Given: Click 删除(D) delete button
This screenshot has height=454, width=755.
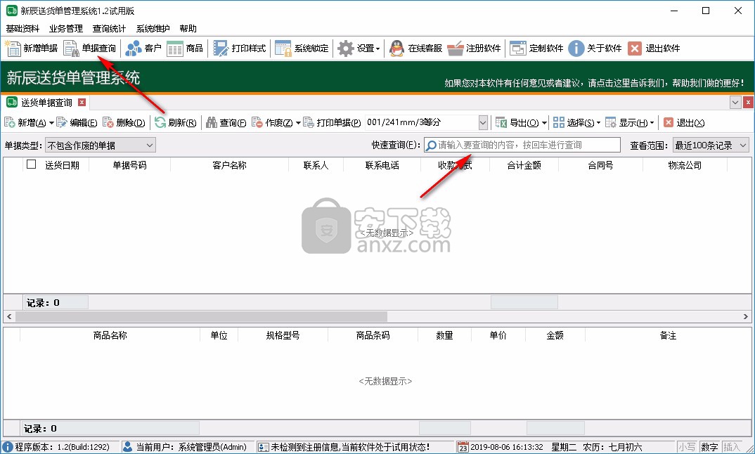Looking at the screenshot, I should coord(124,123).
